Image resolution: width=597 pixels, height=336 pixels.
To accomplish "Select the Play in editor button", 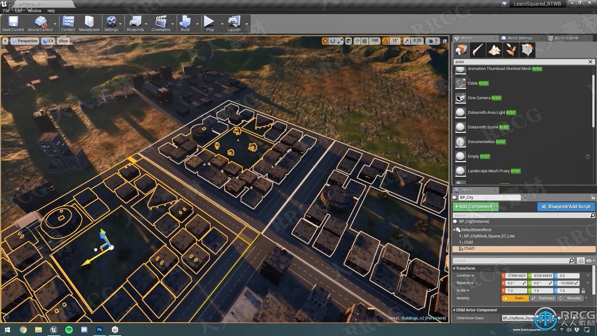I will pyautogui.click(x=210, y=23).
